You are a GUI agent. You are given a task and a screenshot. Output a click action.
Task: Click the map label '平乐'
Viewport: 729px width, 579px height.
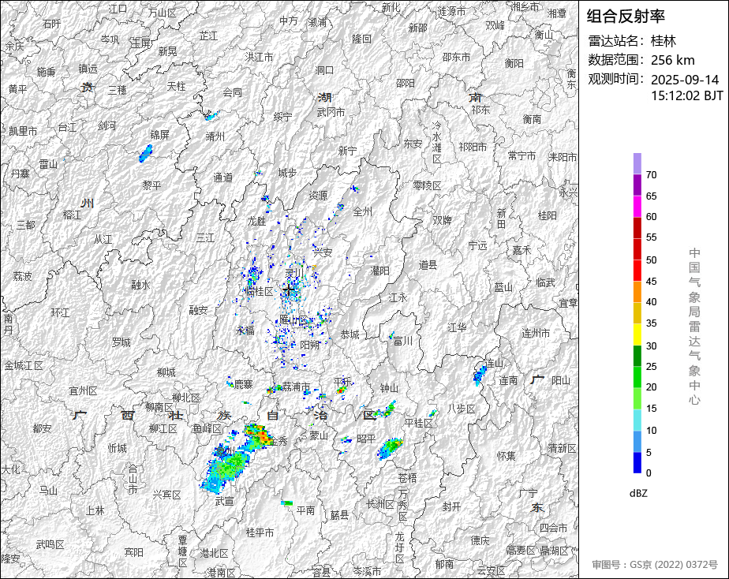coord(342,382)
